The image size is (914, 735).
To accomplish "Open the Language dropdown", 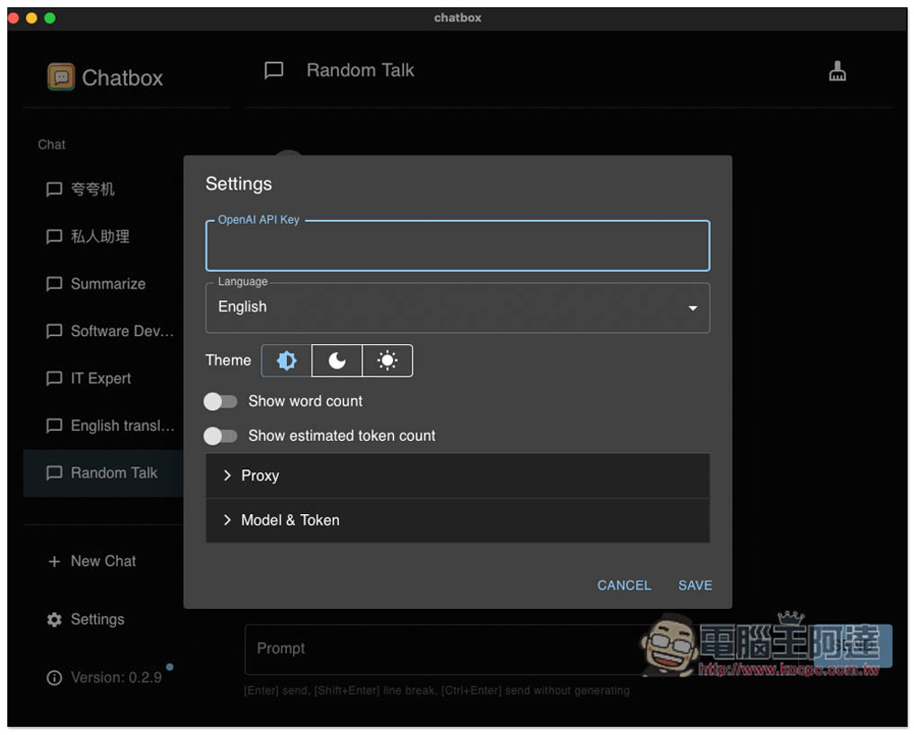I will point(457,308).
